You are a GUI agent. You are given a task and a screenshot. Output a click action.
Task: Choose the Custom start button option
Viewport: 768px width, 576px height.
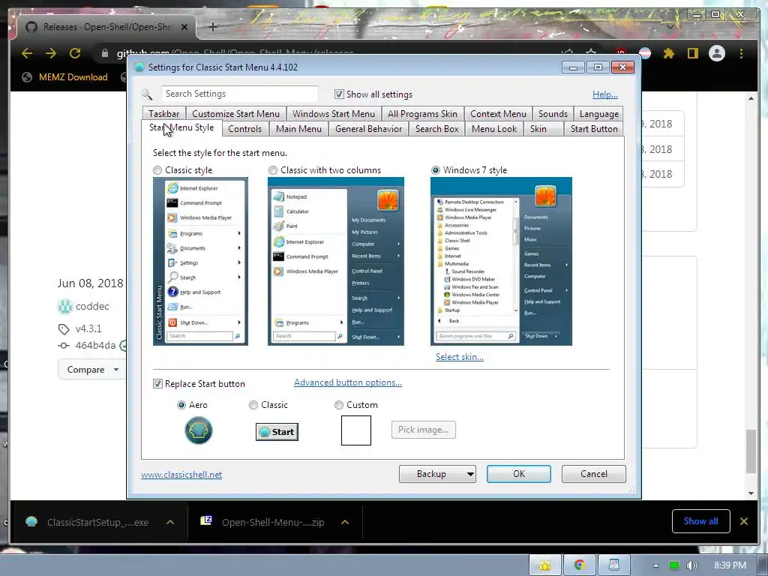click(x=339, y=405)
